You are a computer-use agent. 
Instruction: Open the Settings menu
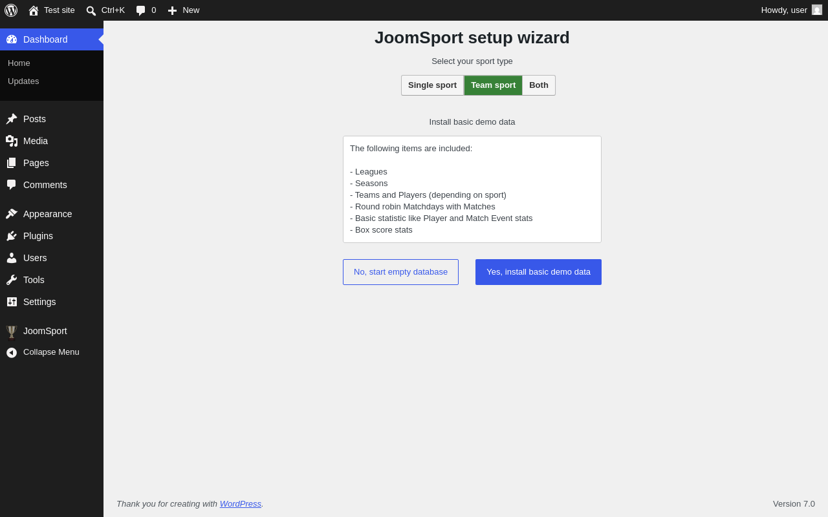coord(52,302)
